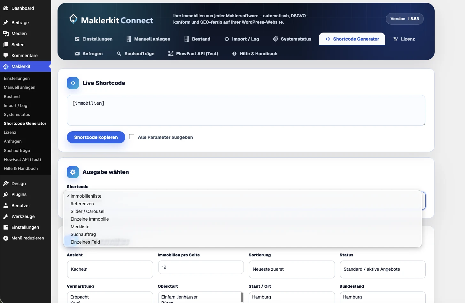Open Hilfe & Handbuch sidebar link

click(21, 168)
